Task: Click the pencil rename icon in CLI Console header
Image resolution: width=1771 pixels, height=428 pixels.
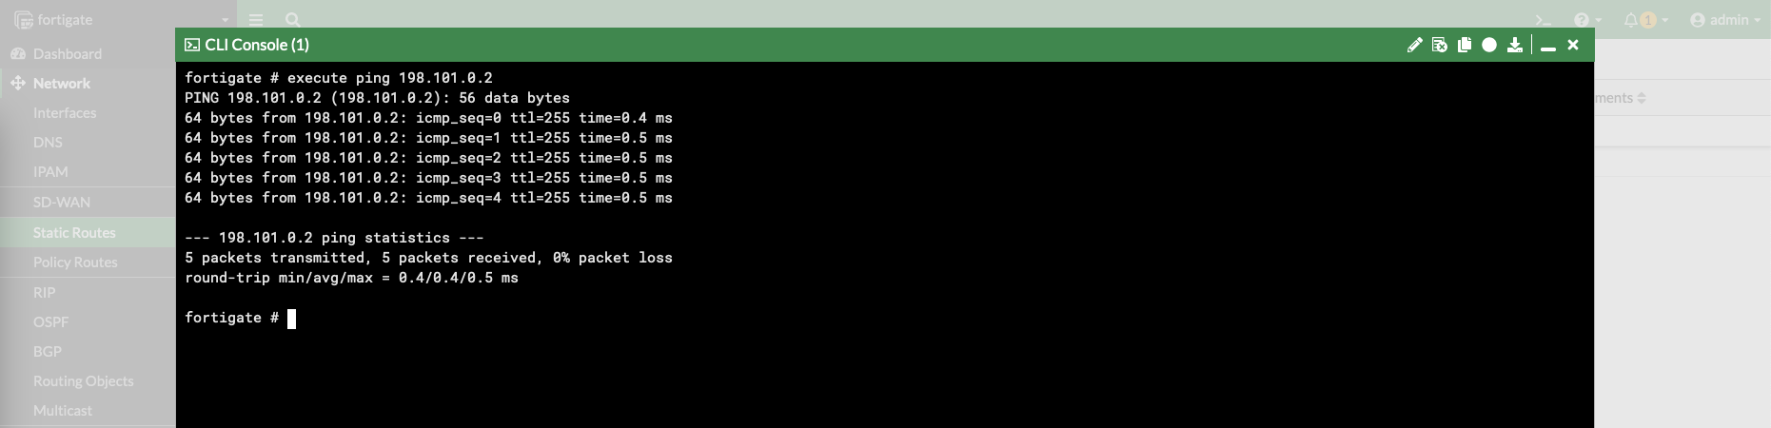Action: coord(1415,45)
